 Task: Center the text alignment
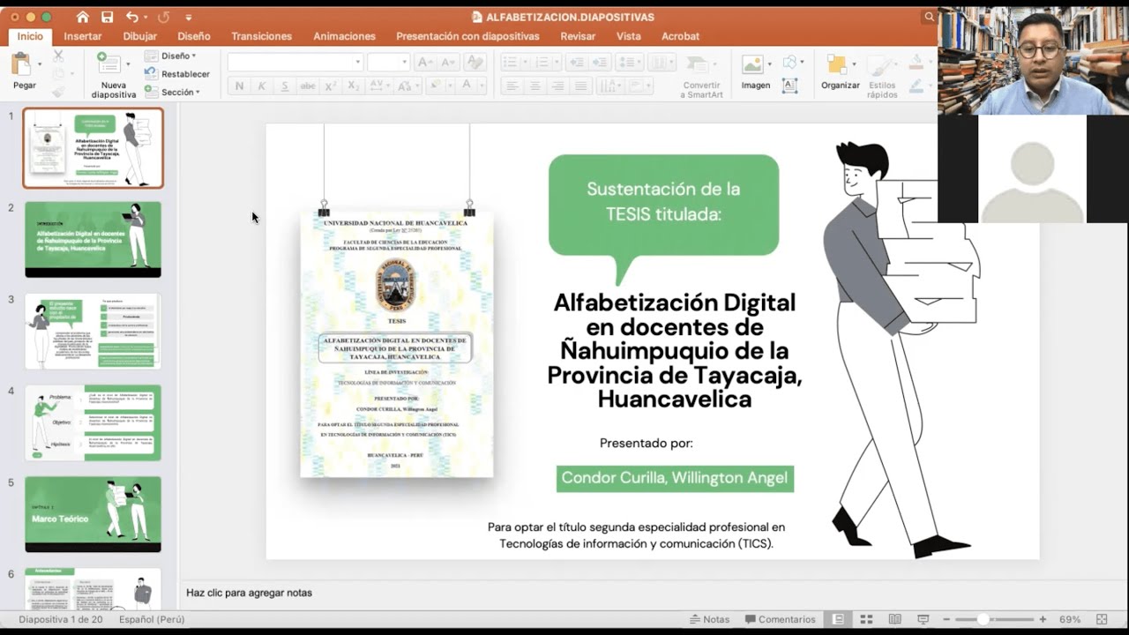[535, 86]
